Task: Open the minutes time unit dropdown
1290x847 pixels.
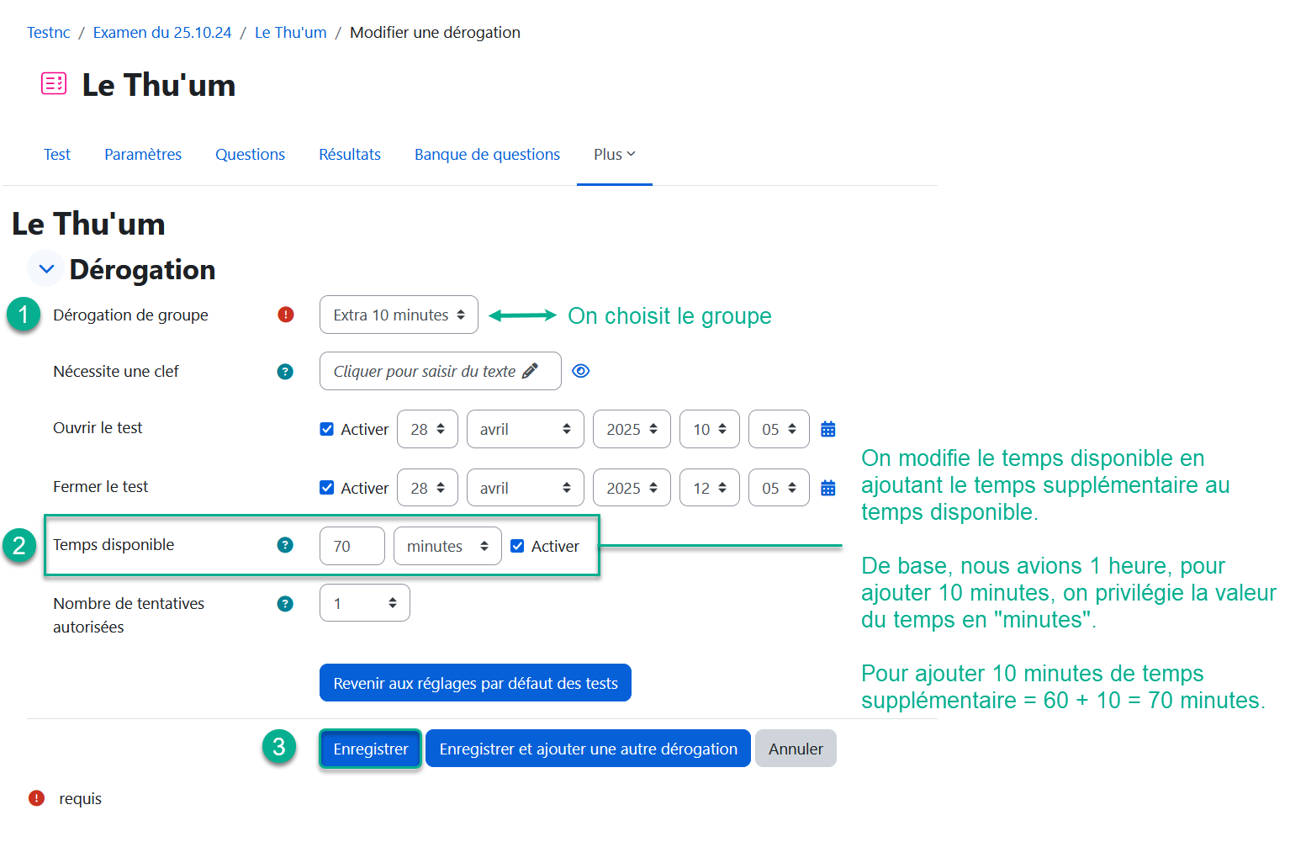Action: 447,546
